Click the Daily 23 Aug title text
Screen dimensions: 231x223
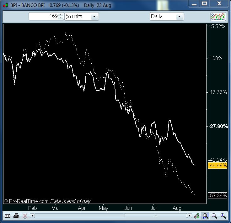click(x=98, y=5)
